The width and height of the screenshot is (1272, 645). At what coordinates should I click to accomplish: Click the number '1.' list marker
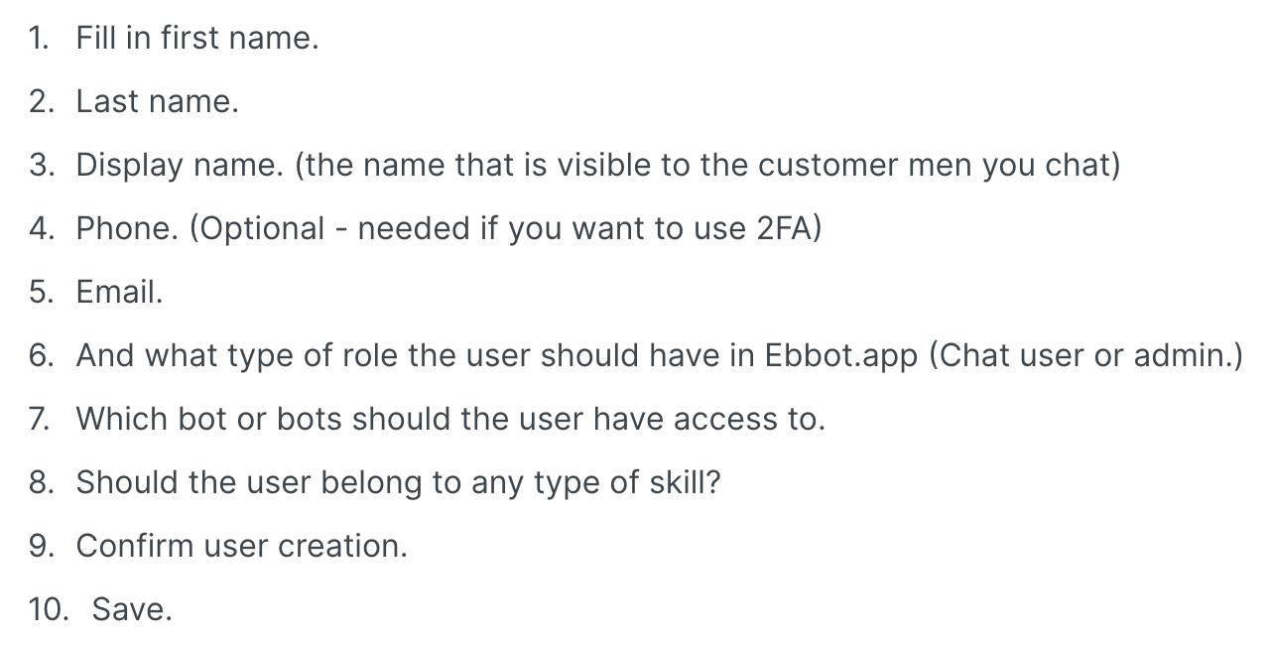tap(38, 38)
